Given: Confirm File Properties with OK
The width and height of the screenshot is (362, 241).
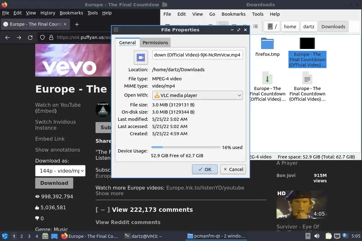Looking at the screenshot, I should click(205, 169).
